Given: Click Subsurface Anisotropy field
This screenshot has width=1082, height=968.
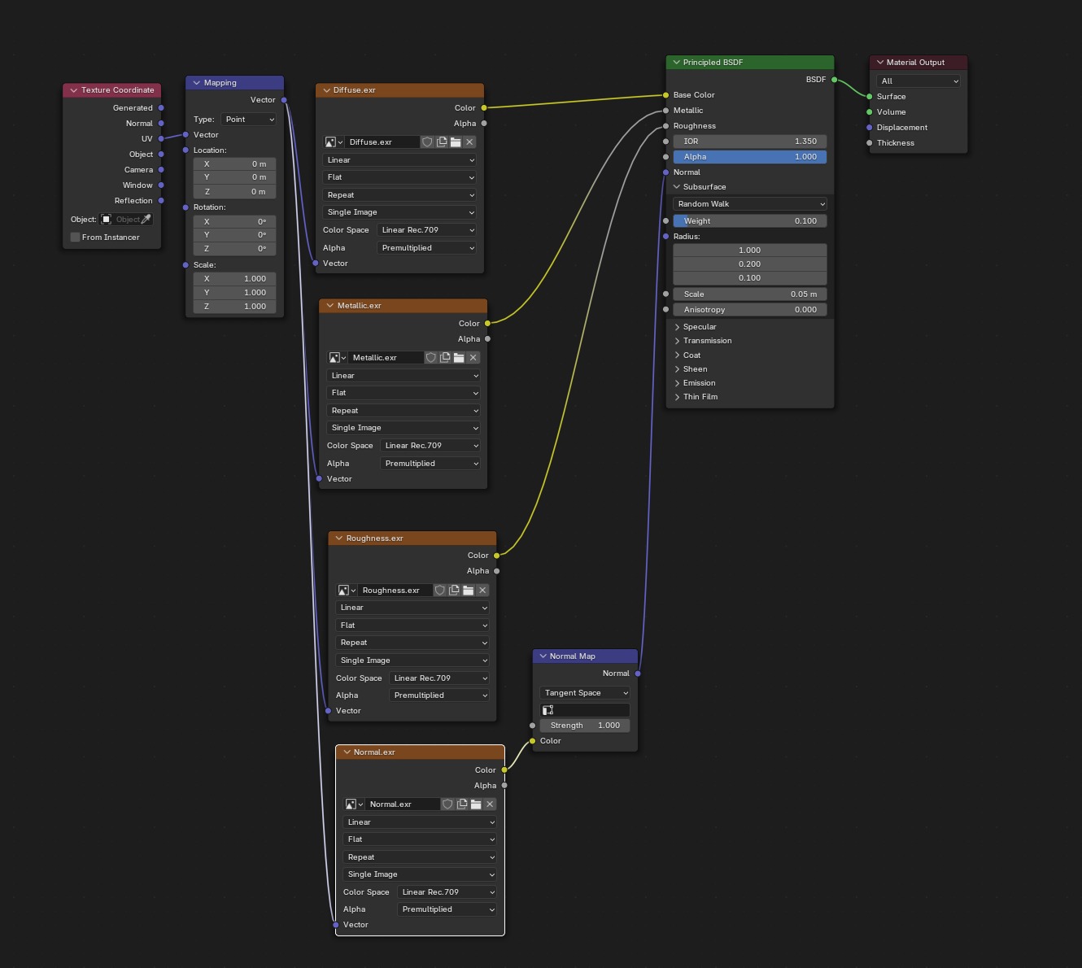Looking at the screenshot, I should tap(750, 310).
